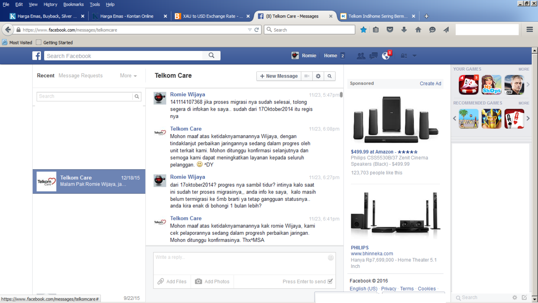Open the My Shops game icon
538x303 pixels.
(x=491, y=85)
